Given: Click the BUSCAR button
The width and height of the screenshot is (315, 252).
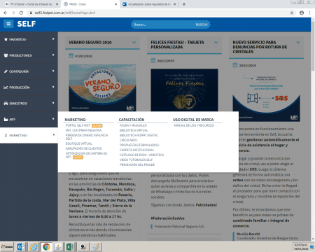Looking at the screenshot, I should [x=202, y=24].
